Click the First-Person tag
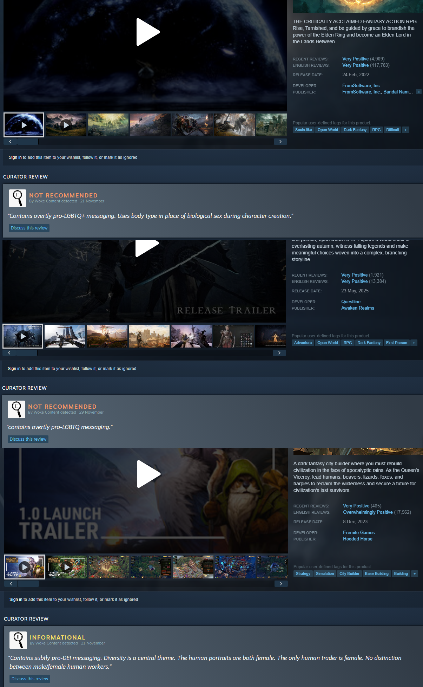The image size is (423, 687). coord(397,343)
